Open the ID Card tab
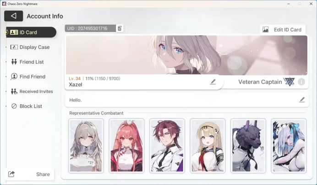Screen dimensions: 317x185 31,32
